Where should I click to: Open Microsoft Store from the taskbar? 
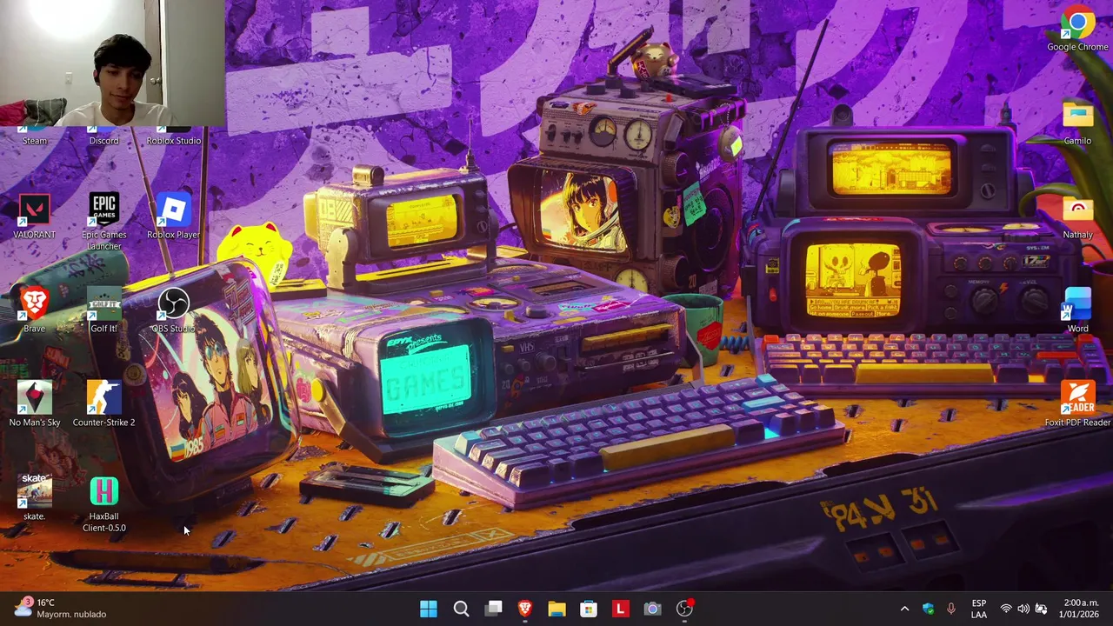(x=589, y=609)
